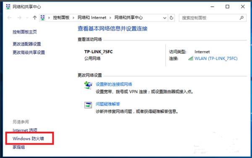The width and height of the screenshot is (252, 158).
Task: Click the troubleshooter icon
Action: coord(88,105)
